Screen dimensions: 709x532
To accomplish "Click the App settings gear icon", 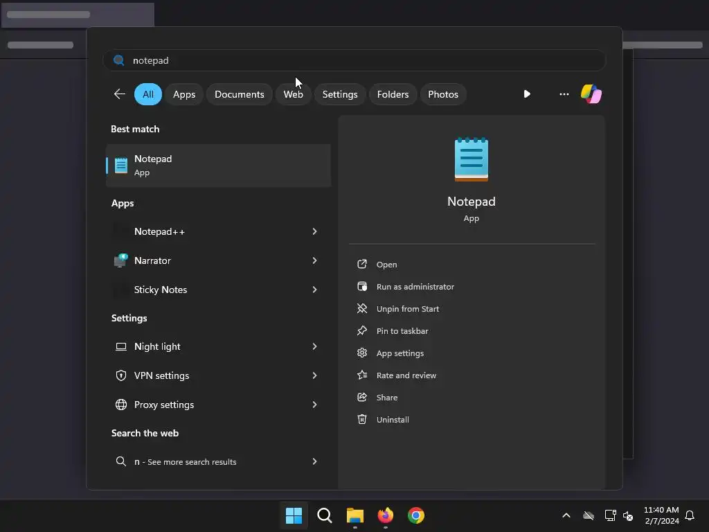I will [x=361, y=353].
